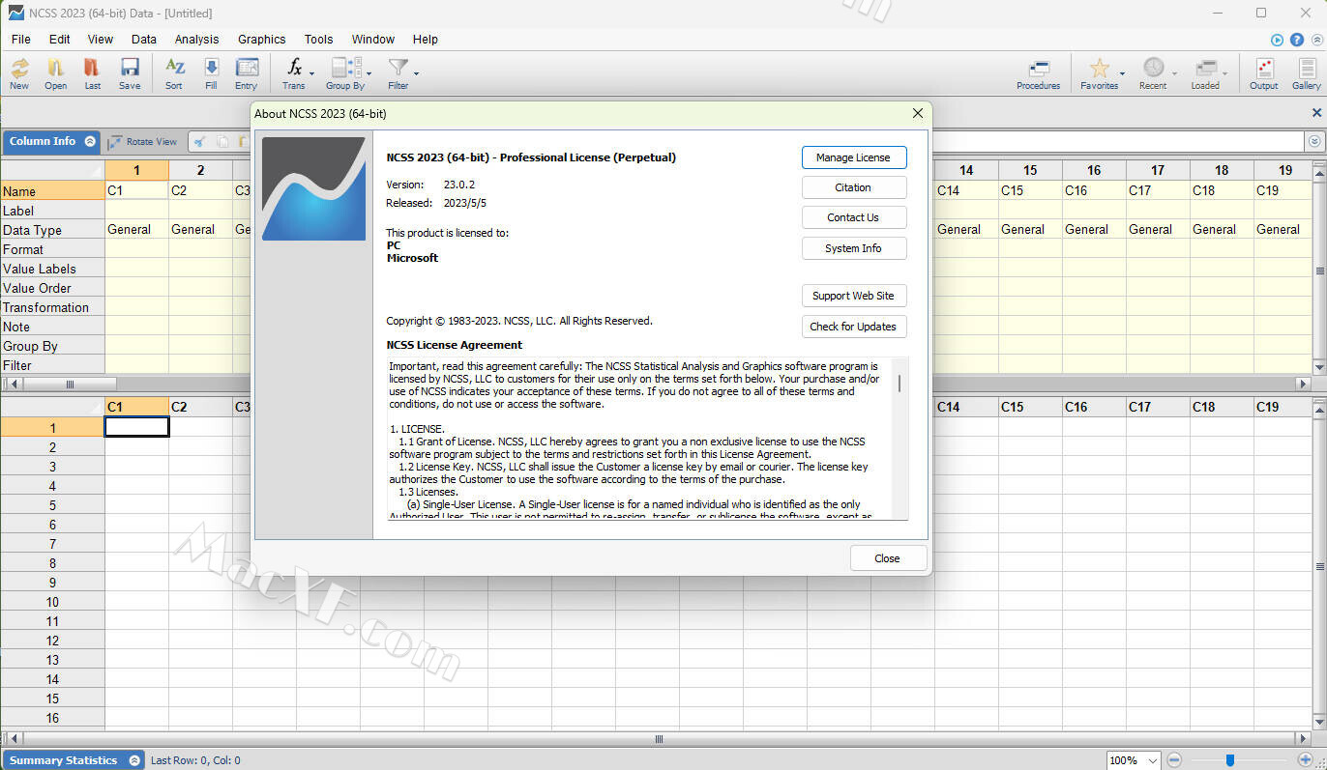Open the Edit menu
This screenshot has height=770, width=1327.
pos(60,40)
